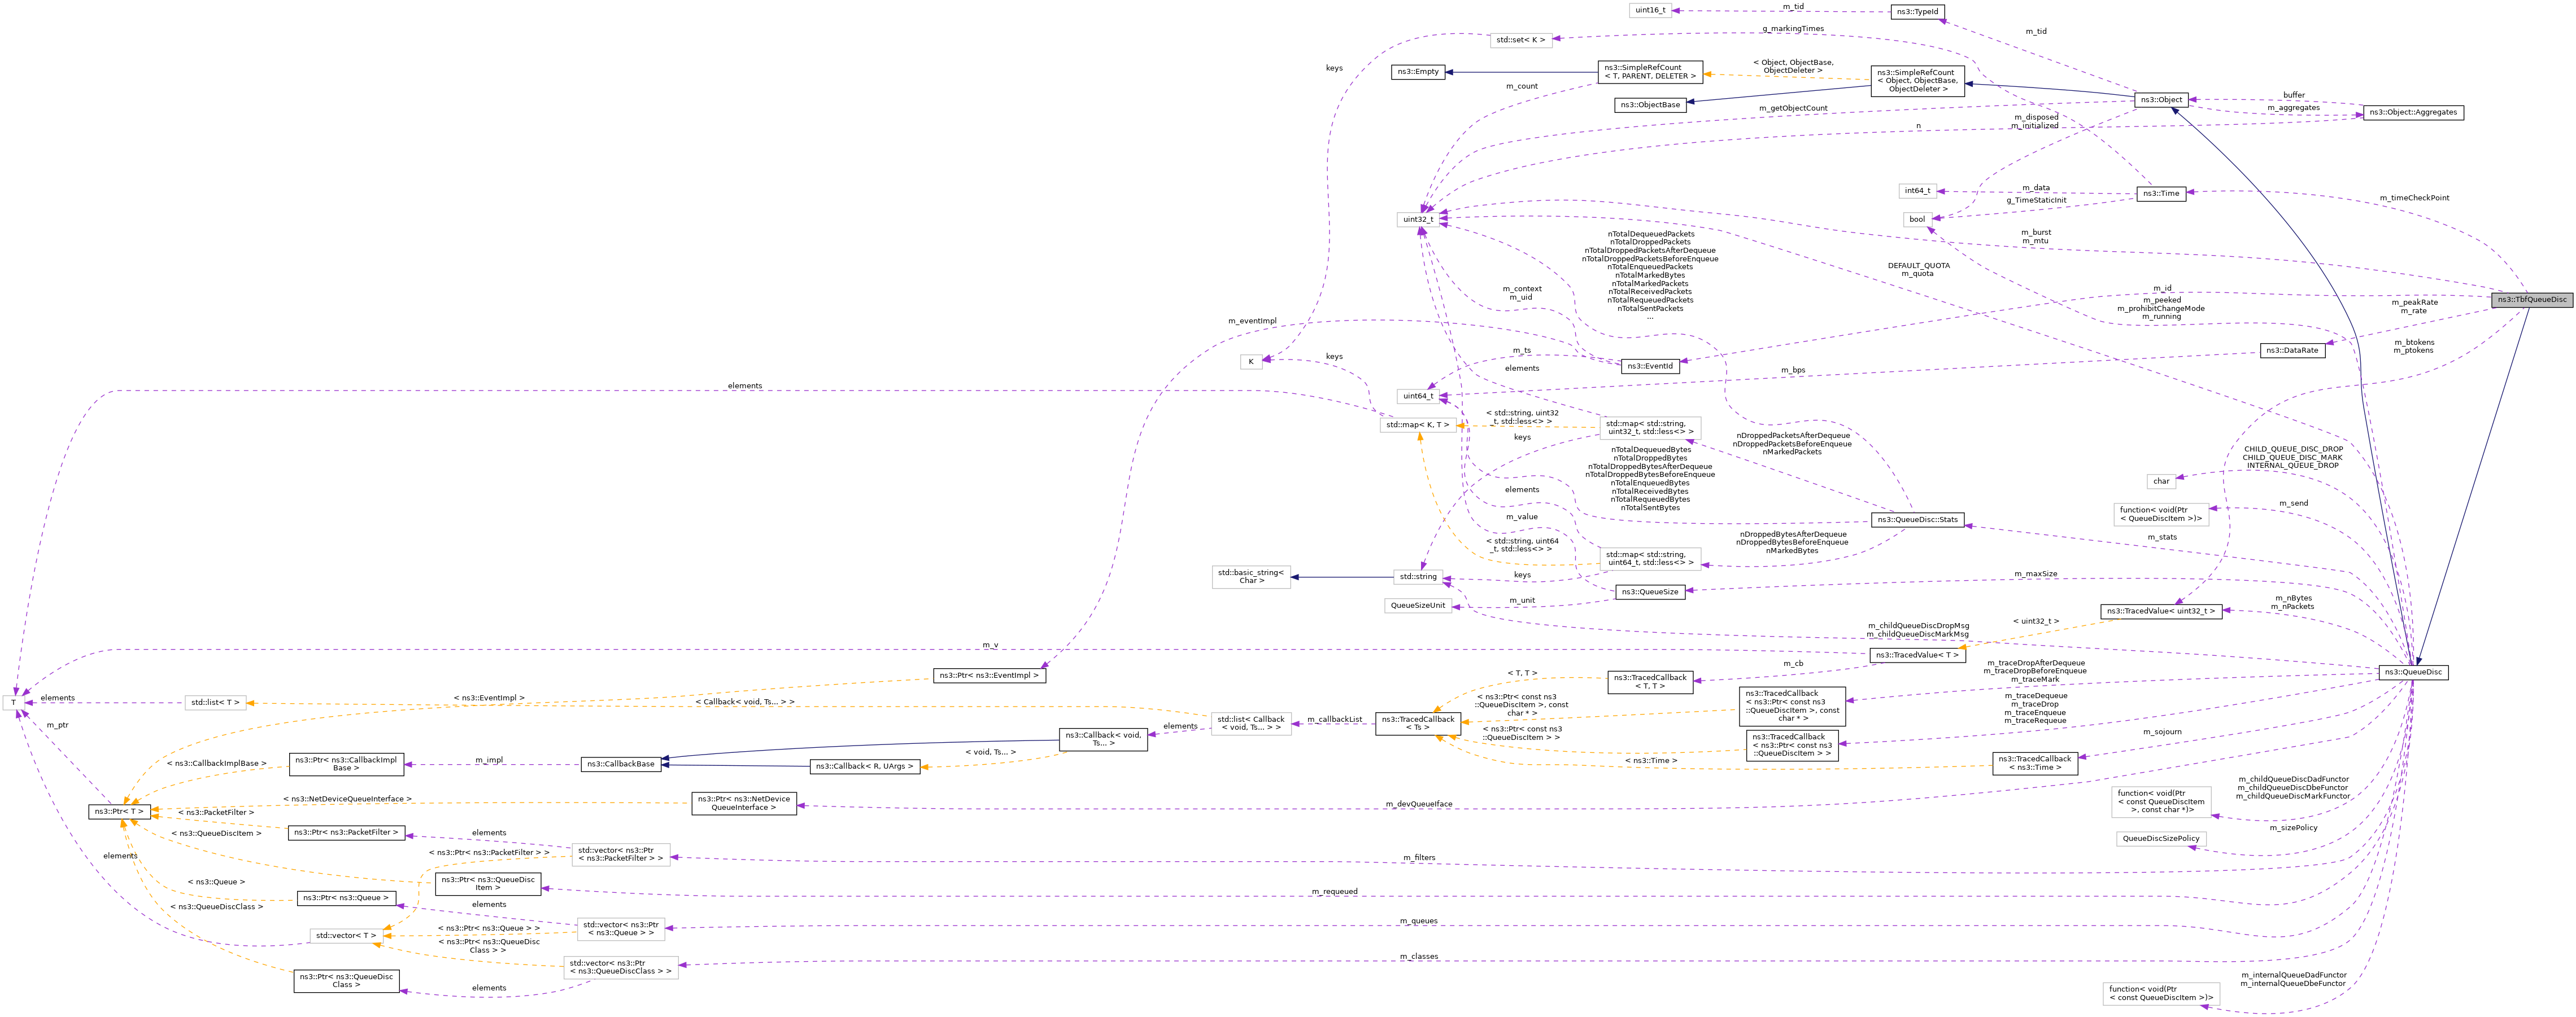Click the QueueSizeUnit node

[x=1418, y=606]
